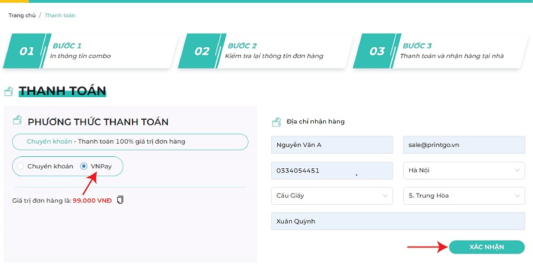Viewport: 533px width, 268px height.
Task: Switch to Bước 2 order review step
Action: tap(266, 51)
